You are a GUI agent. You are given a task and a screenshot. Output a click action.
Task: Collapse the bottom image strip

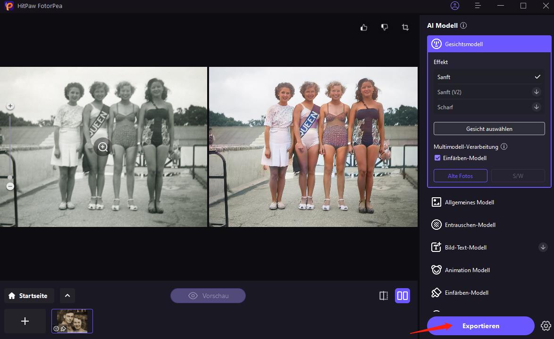coord(67,295)
